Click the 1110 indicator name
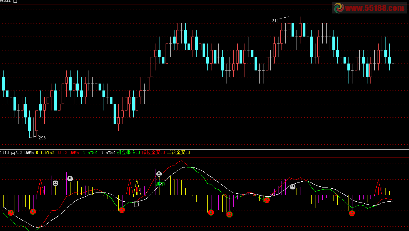The width and height of the screenshot is (409, 231). point(5,152)
